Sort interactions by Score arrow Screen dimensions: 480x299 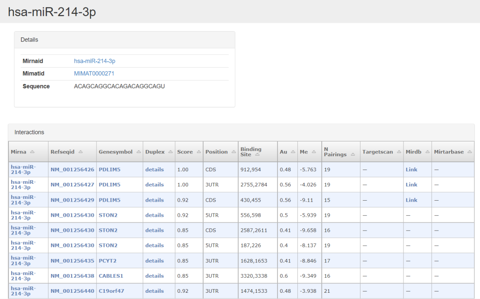pos(198,152)
